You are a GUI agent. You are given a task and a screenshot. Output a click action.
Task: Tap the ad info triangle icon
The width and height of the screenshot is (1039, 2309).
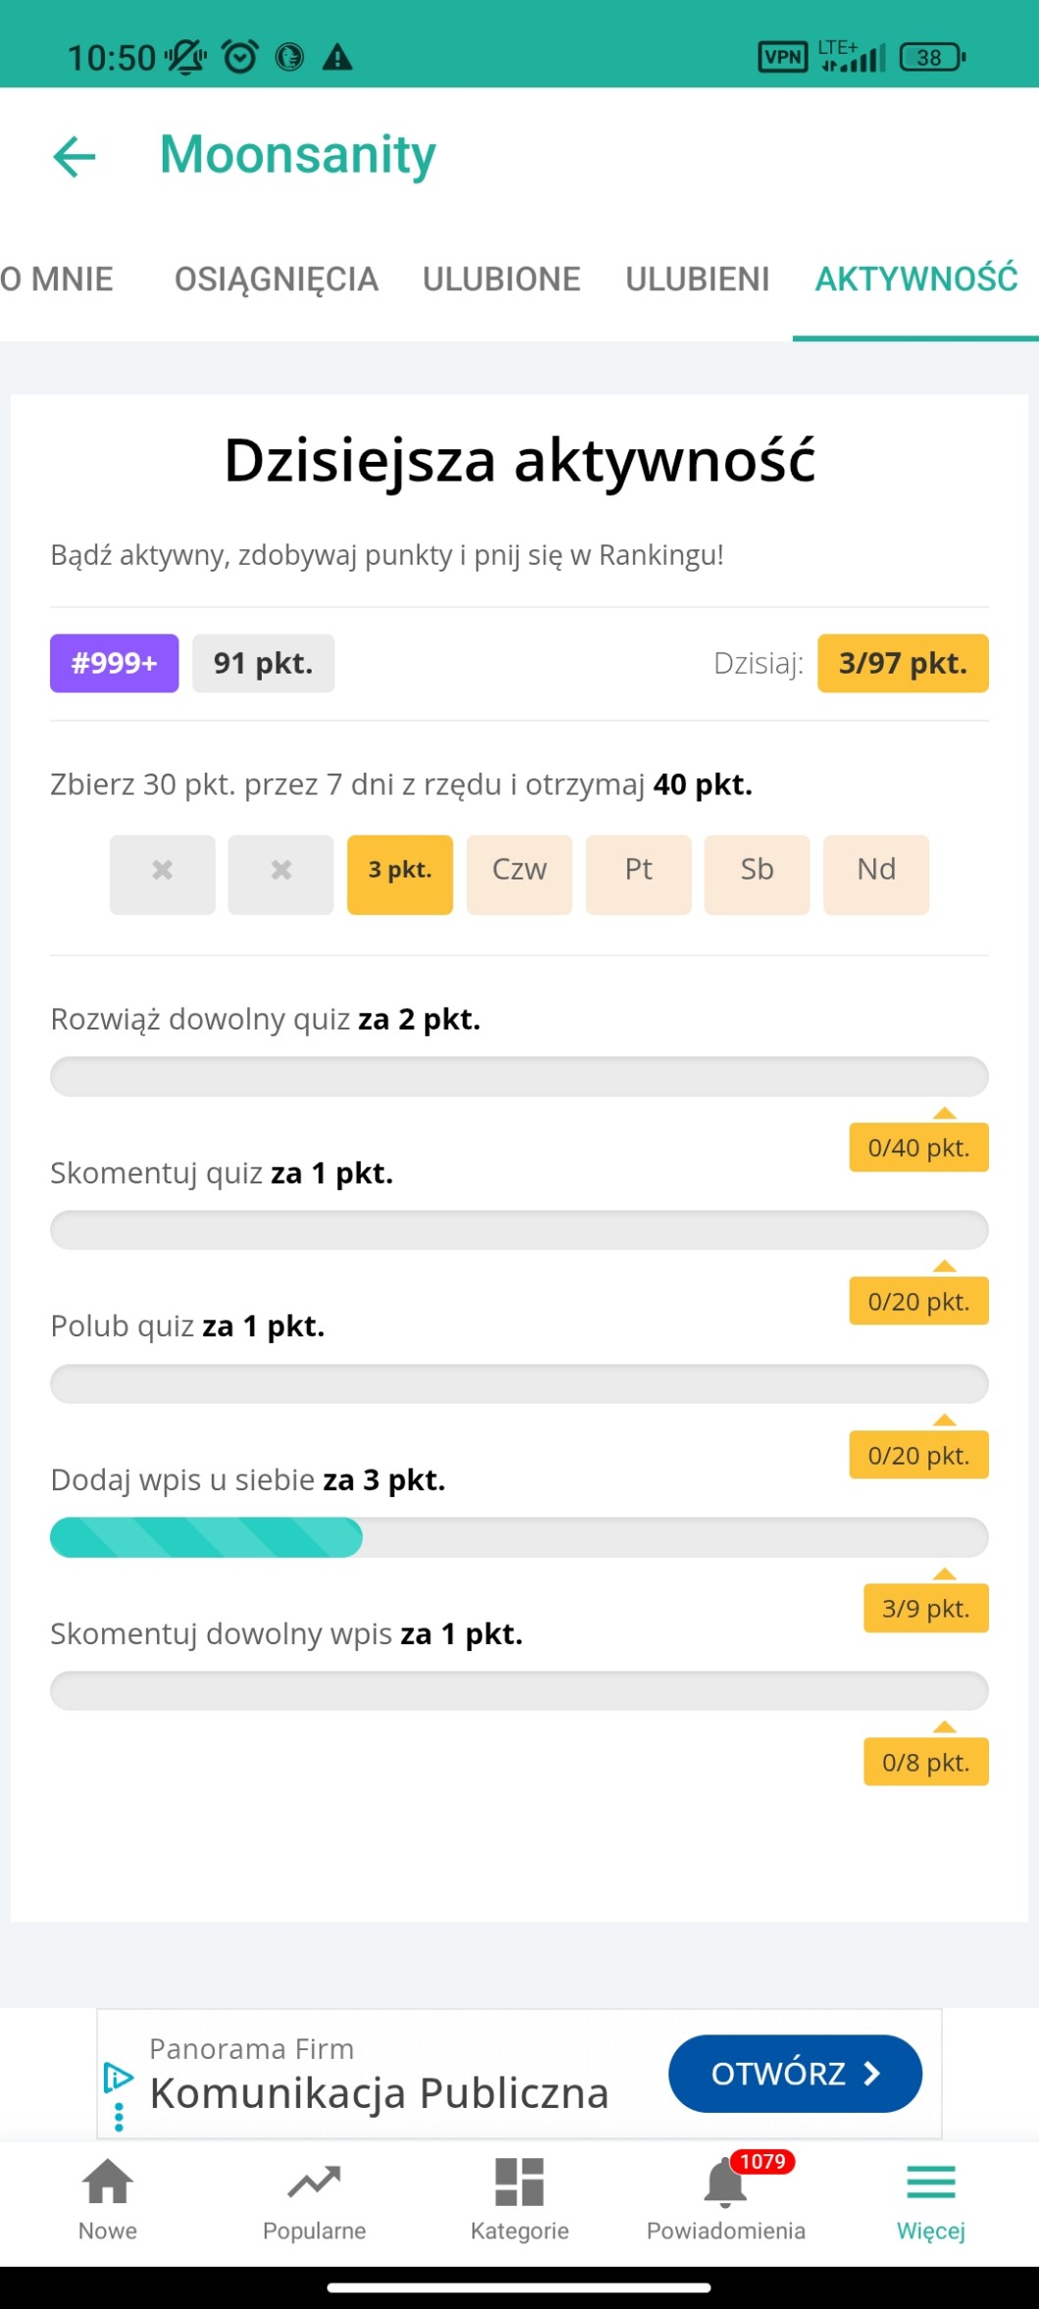coord(118,2077)
